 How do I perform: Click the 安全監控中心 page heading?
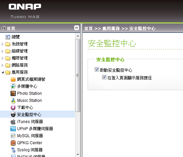[112, 43]
